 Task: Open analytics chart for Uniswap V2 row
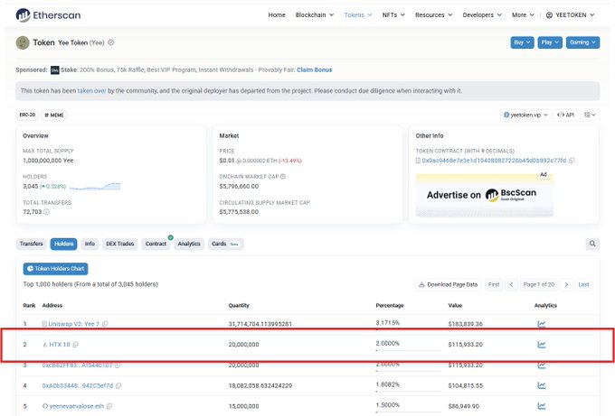pyautogui.click(x=541, y=323)
